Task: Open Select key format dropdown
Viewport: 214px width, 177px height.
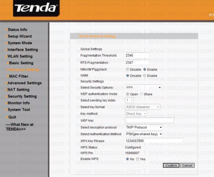Action: [143, 107]
